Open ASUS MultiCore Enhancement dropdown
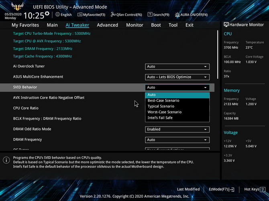Viewport: 269px width, 201px height. [177, 77]
